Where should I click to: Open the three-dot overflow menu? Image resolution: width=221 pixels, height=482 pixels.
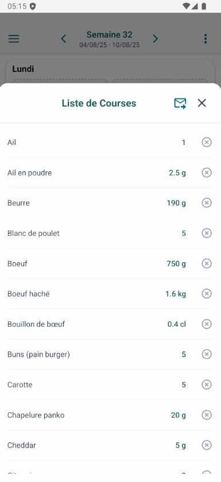tap(206, 39)
